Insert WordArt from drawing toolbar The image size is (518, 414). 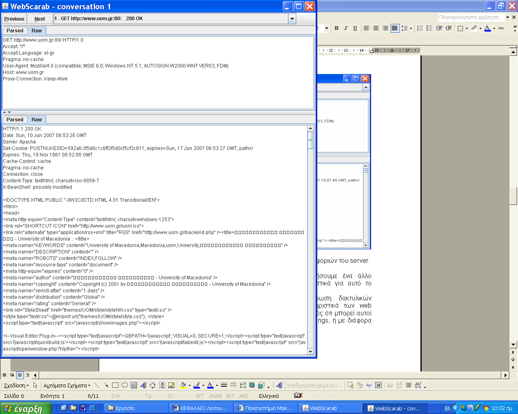pos(143,385)
